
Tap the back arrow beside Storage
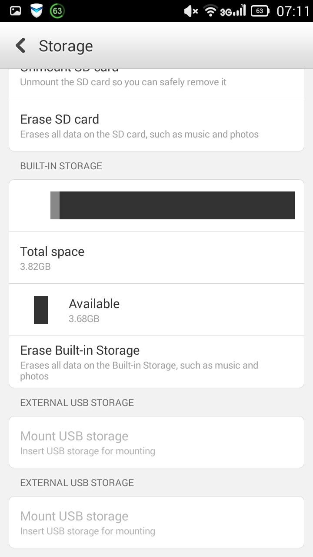click(20, 46)
